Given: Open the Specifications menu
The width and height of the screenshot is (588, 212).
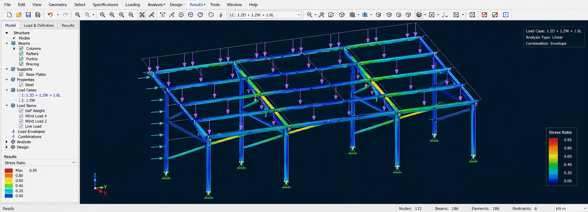Looking at the screenshot, I should click(105, 4).
